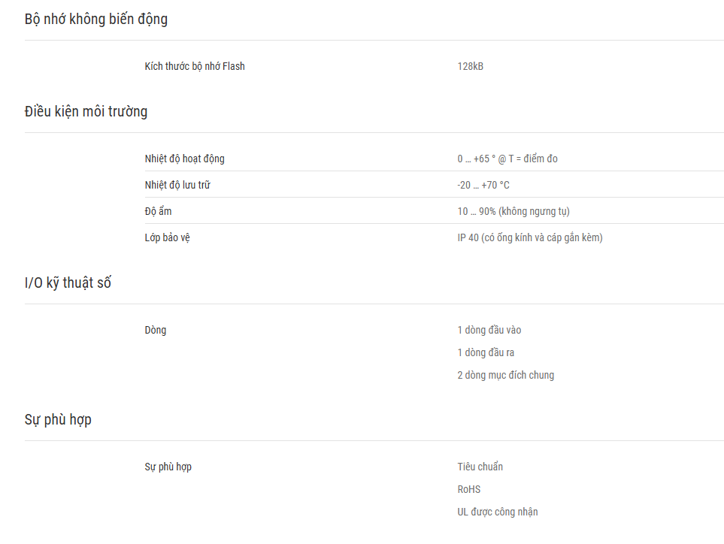Select the 'Dòng' row label
This screenshot has width=724, height=544.
coord(155,331)
